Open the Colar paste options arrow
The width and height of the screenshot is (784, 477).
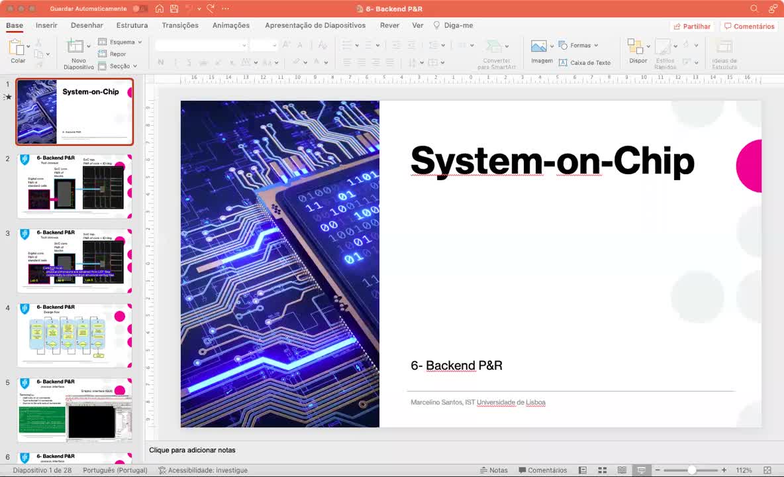(28, 46)
